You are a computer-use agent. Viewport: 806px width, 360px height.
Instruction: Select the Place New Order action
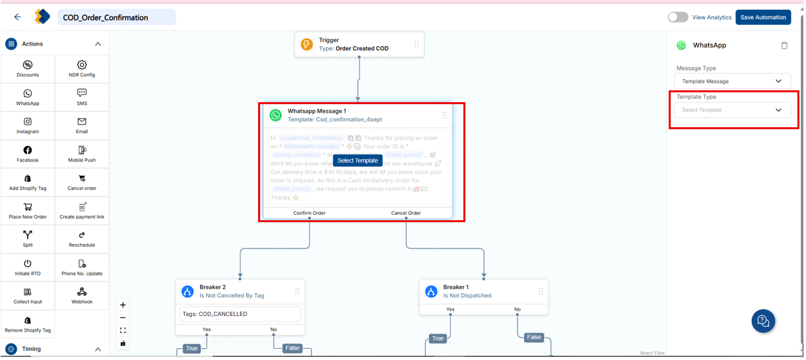28,211
